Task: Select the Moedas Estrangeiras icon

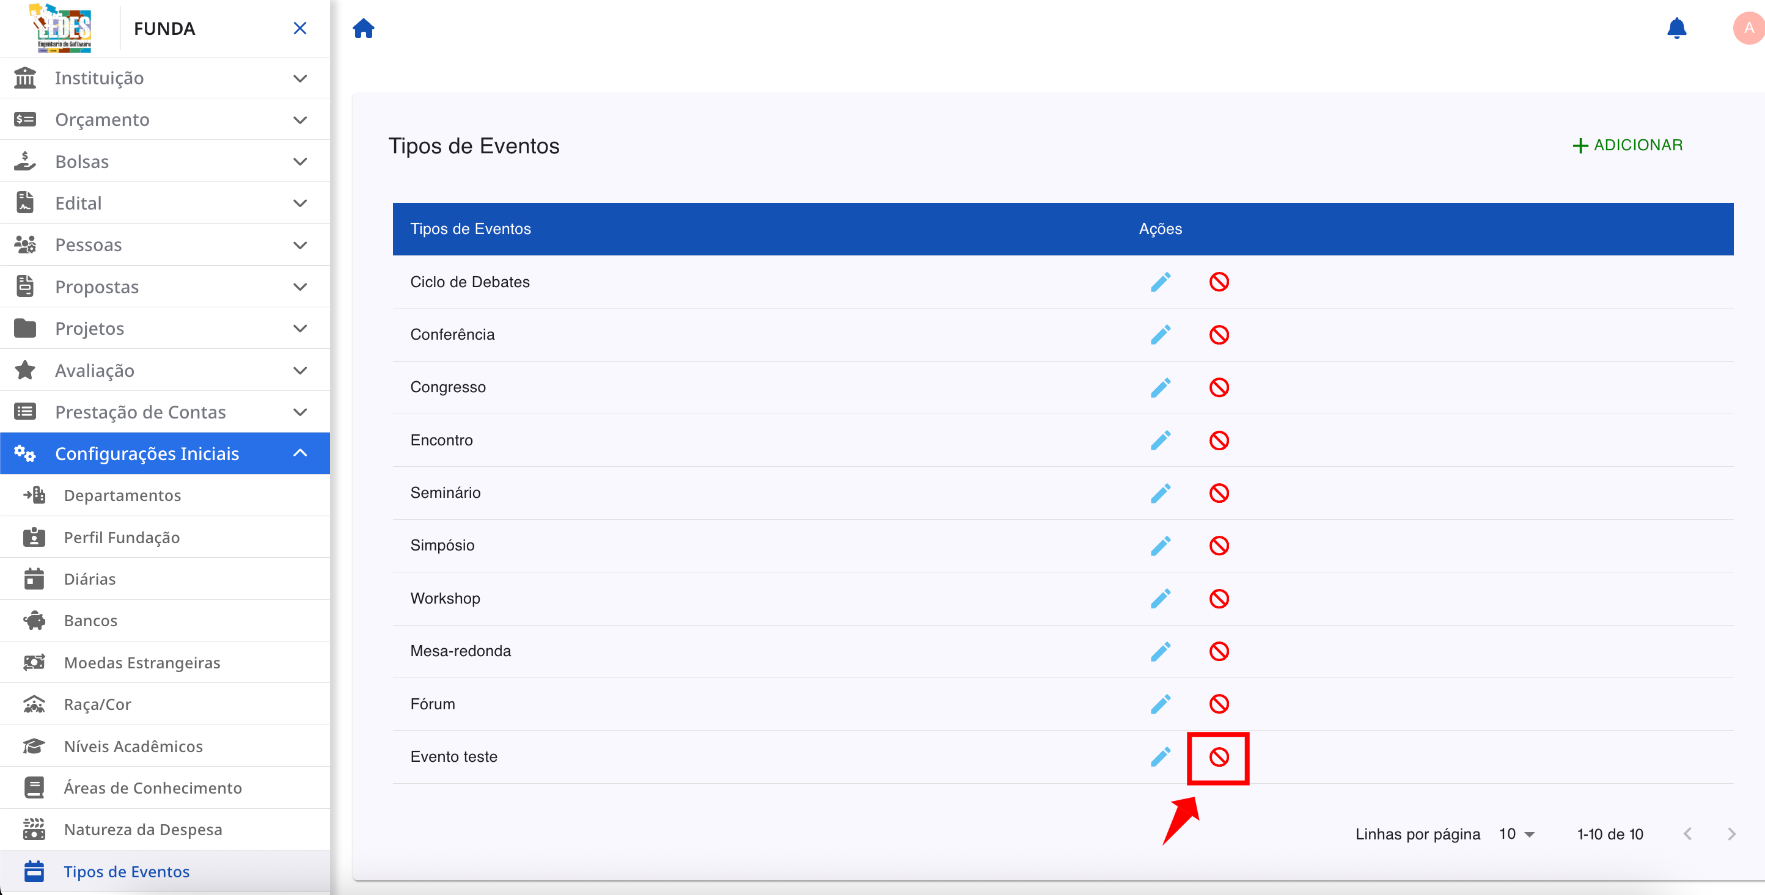Action: (x=33, y=662)
